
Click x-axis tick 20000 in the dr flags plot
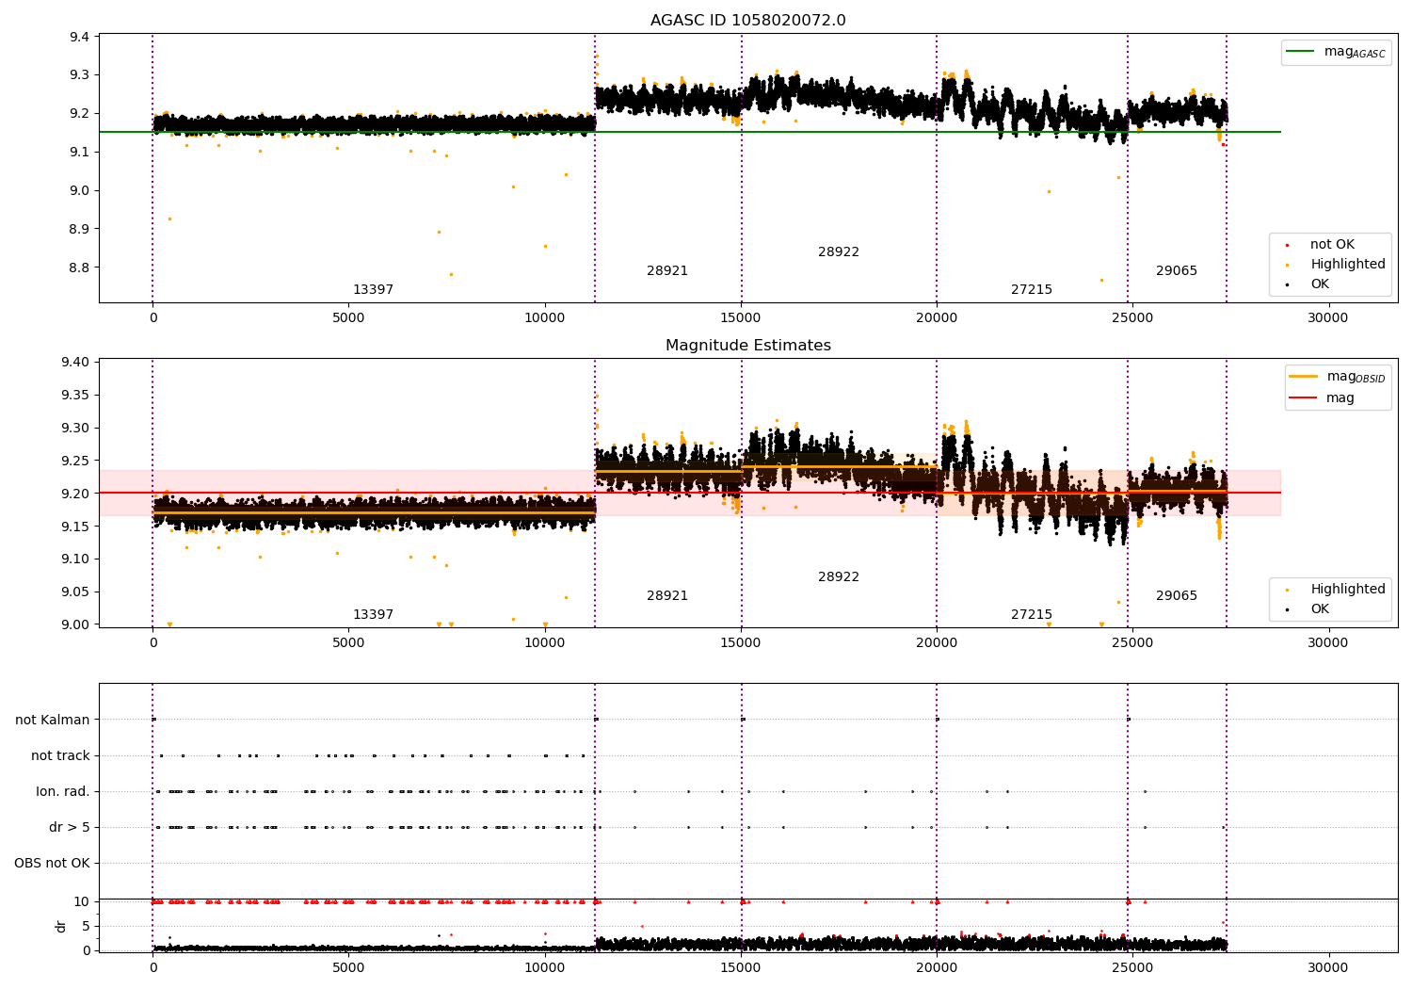(937, 967)
